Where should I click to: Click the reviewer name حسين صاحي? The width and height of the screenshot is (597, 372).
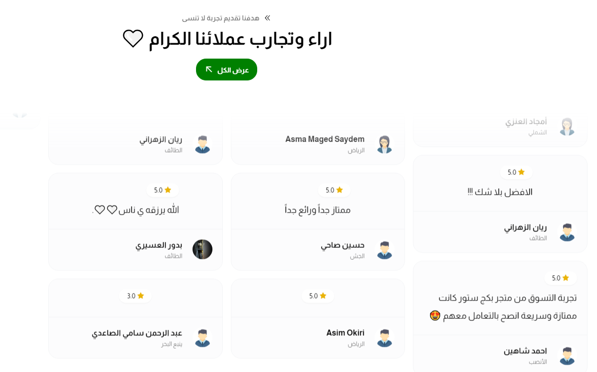(342, 245)
